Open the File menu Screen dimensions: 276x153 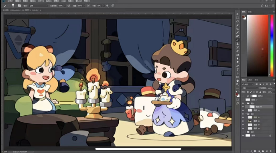click(x=10, y=1)
